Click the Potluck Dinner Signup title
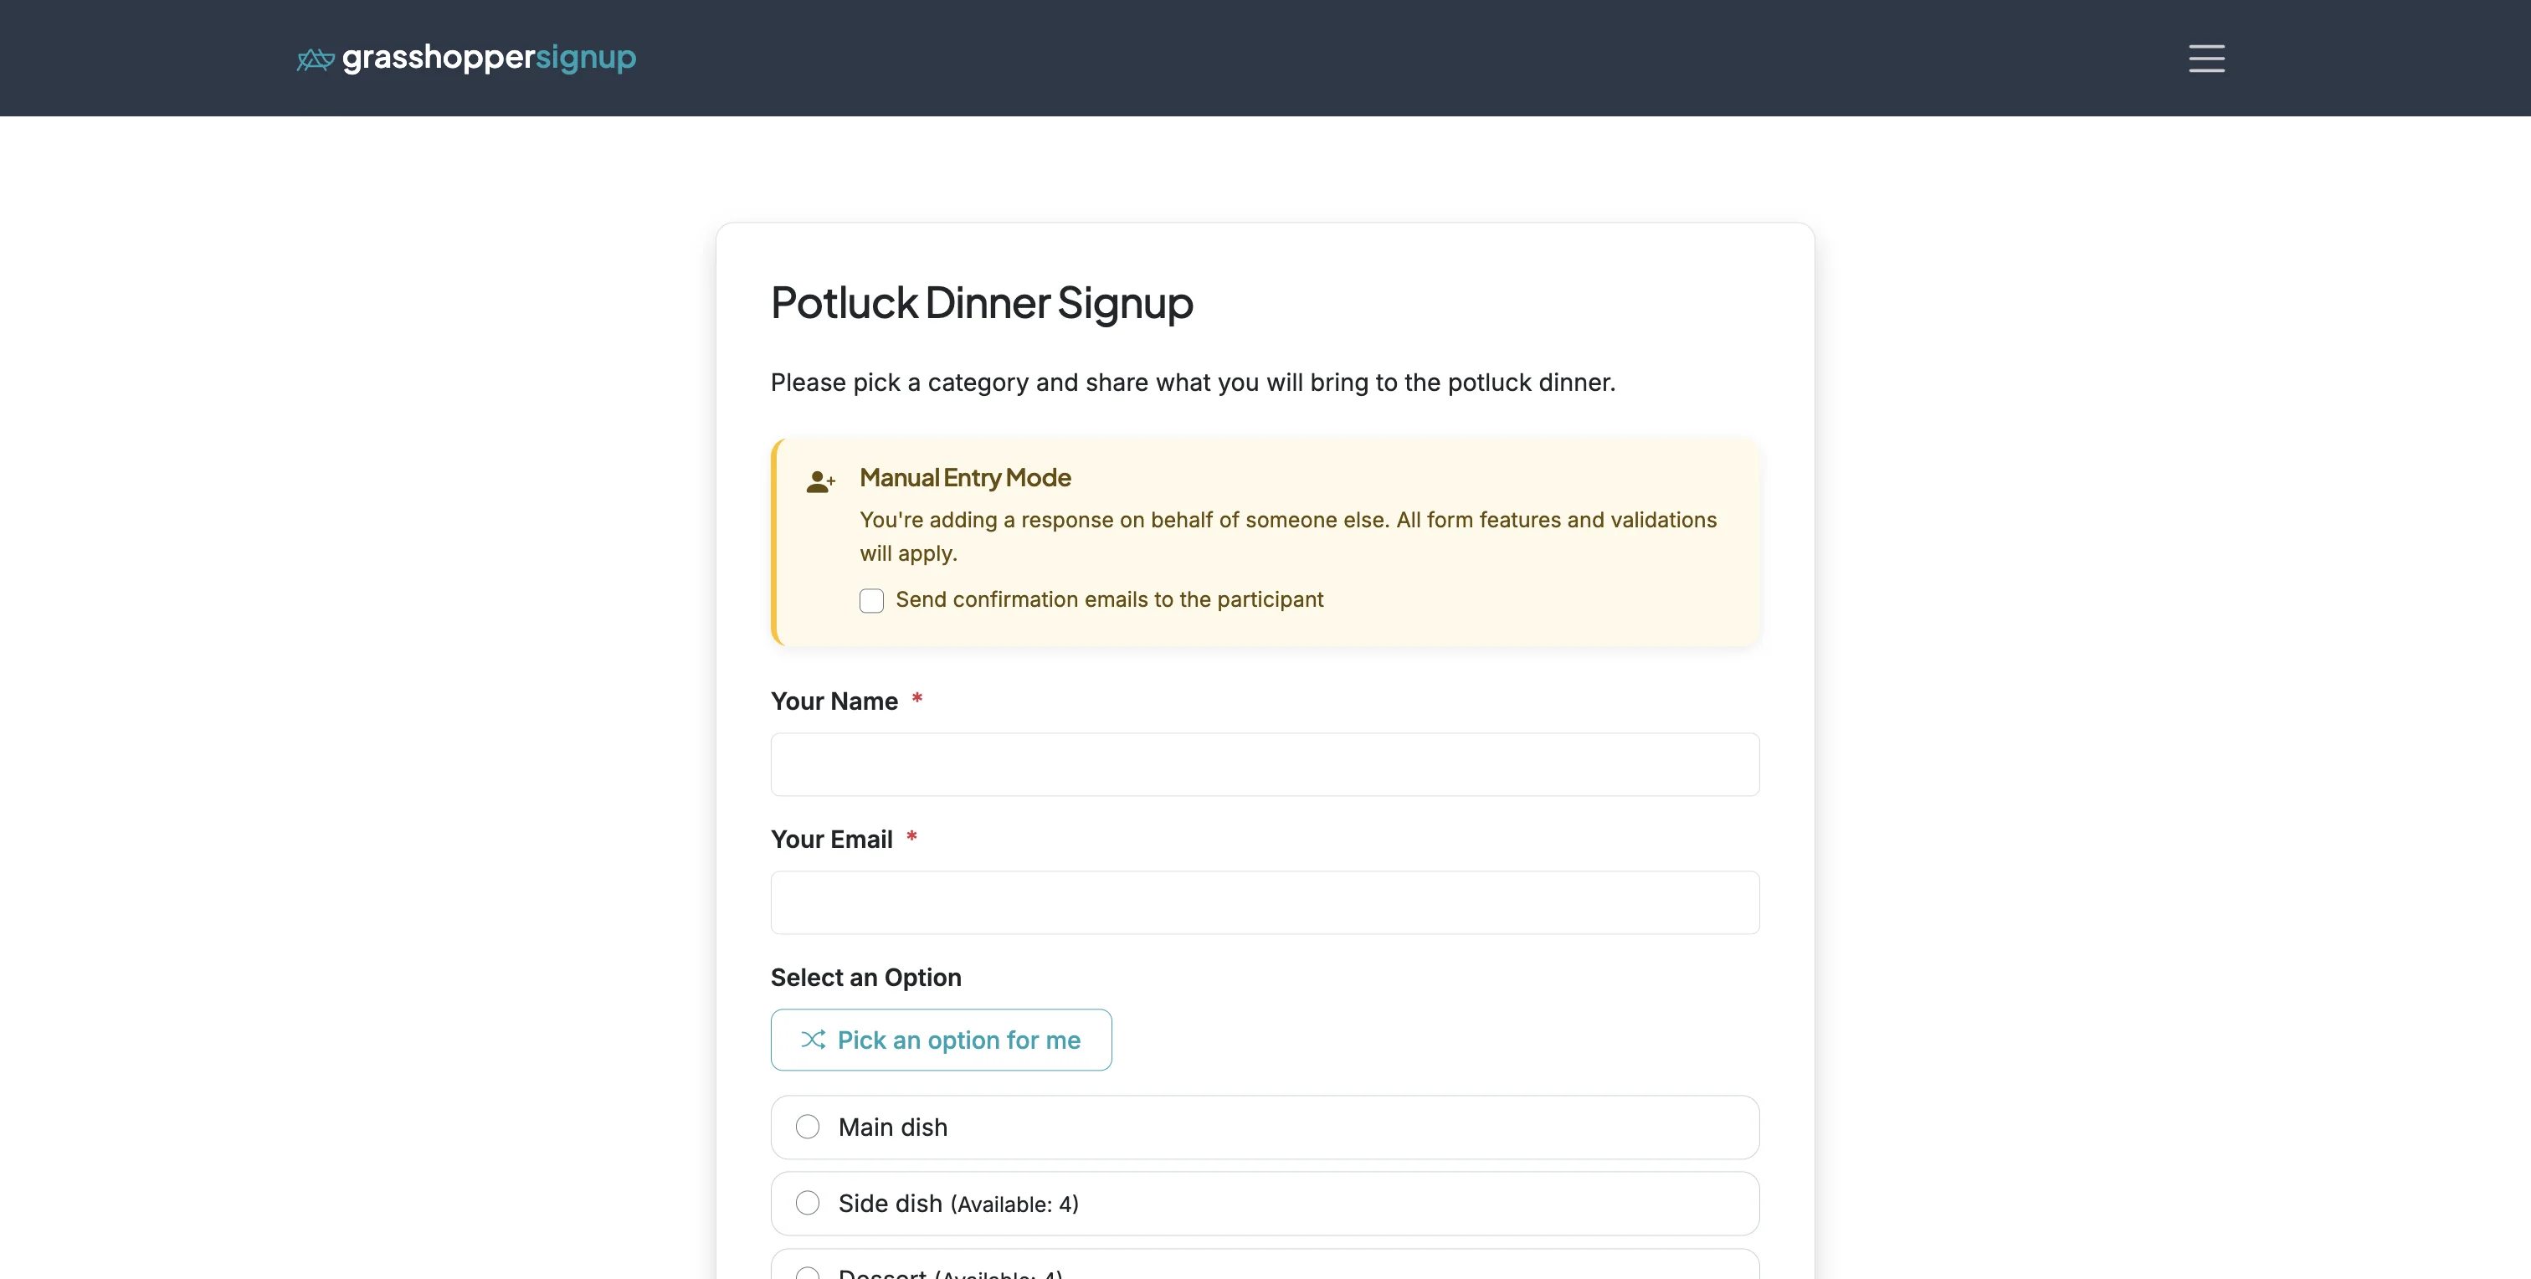The width and height of the screenshot is (2531, 1279). click(x=982, y=304)
